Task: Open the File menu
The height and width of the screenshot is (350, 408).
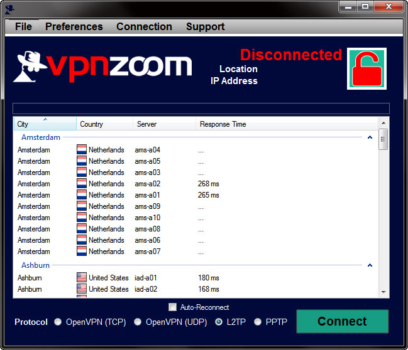Action: tap(23, 26)
